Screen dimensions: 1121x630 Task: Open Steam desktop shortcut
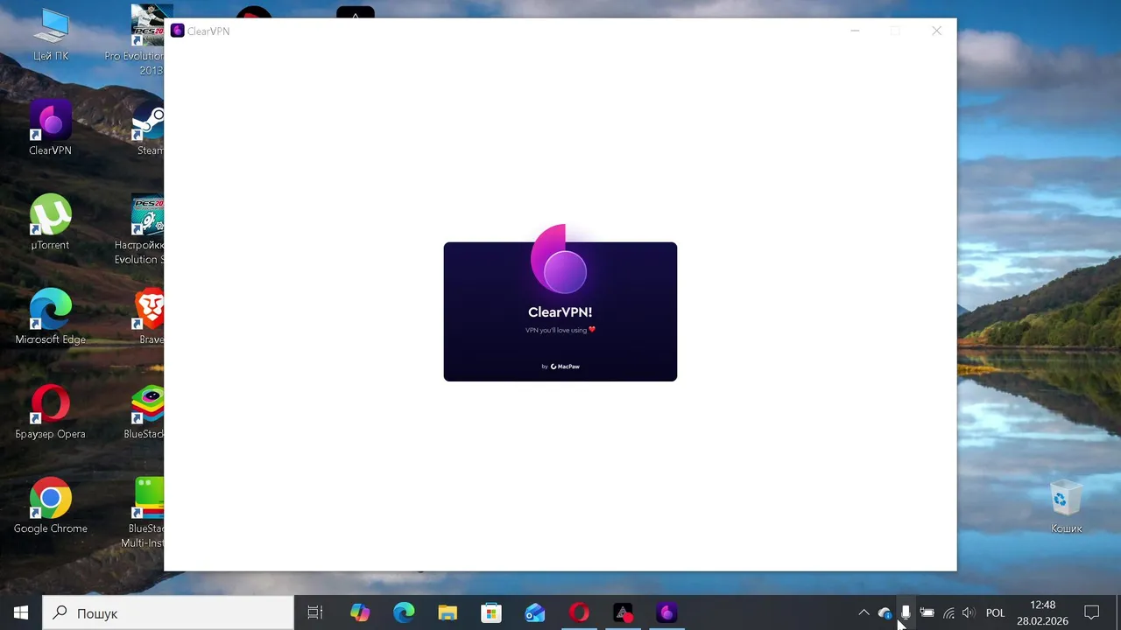tap(148, 129)
